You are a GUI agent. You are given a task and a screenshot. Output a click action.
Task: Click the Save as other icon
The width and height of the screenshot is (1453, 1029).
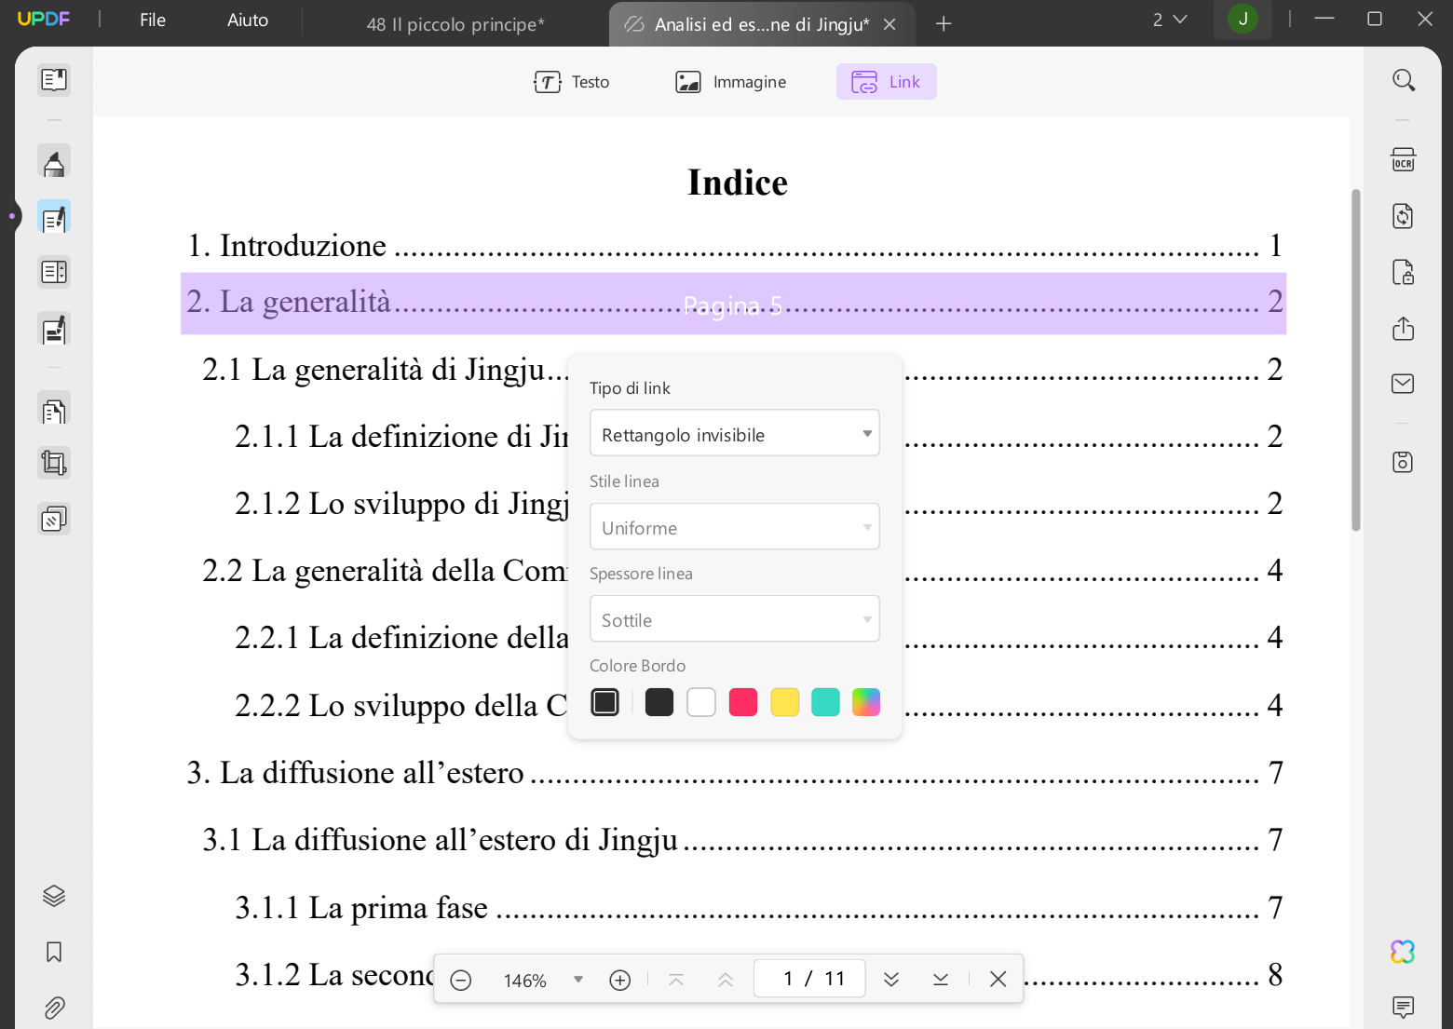point(1404,462)
